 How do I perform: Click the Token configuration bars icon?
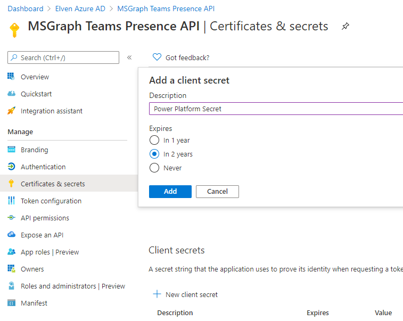(11, 201)
